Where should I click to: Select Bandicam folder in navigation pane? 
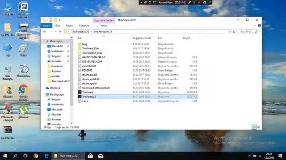coord(57,66)
